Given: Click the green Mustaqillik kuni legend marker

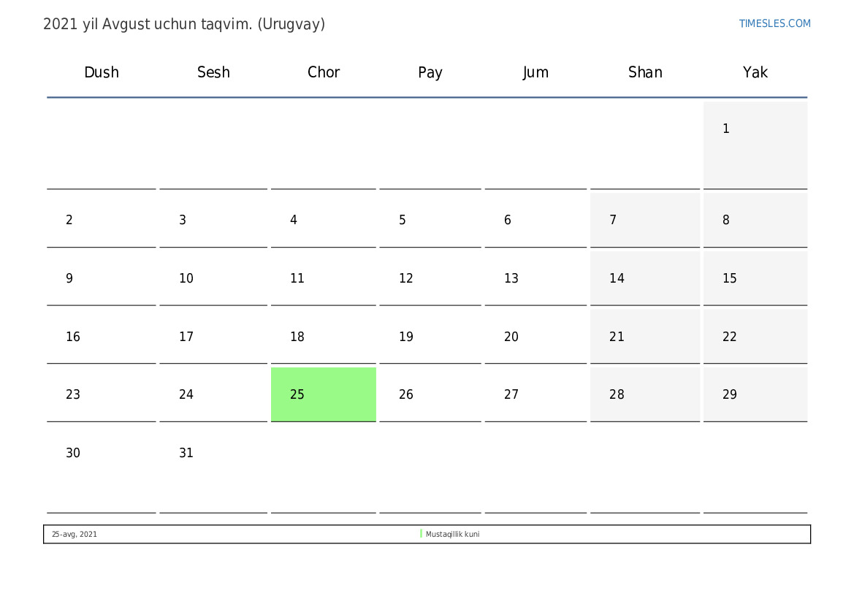Looking at the screenshot, I should pyautogui.click(x=421, y=534).
